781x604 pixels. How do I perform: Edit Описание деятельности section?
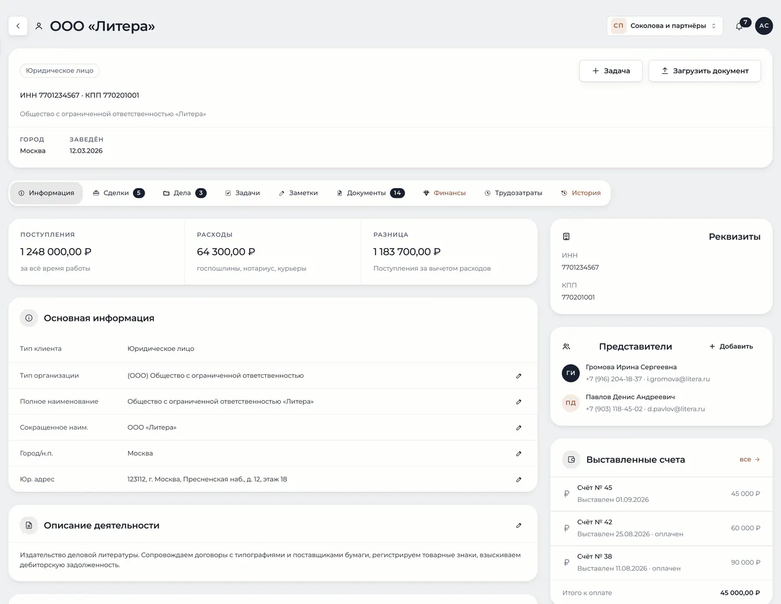[x=519, y=526]
